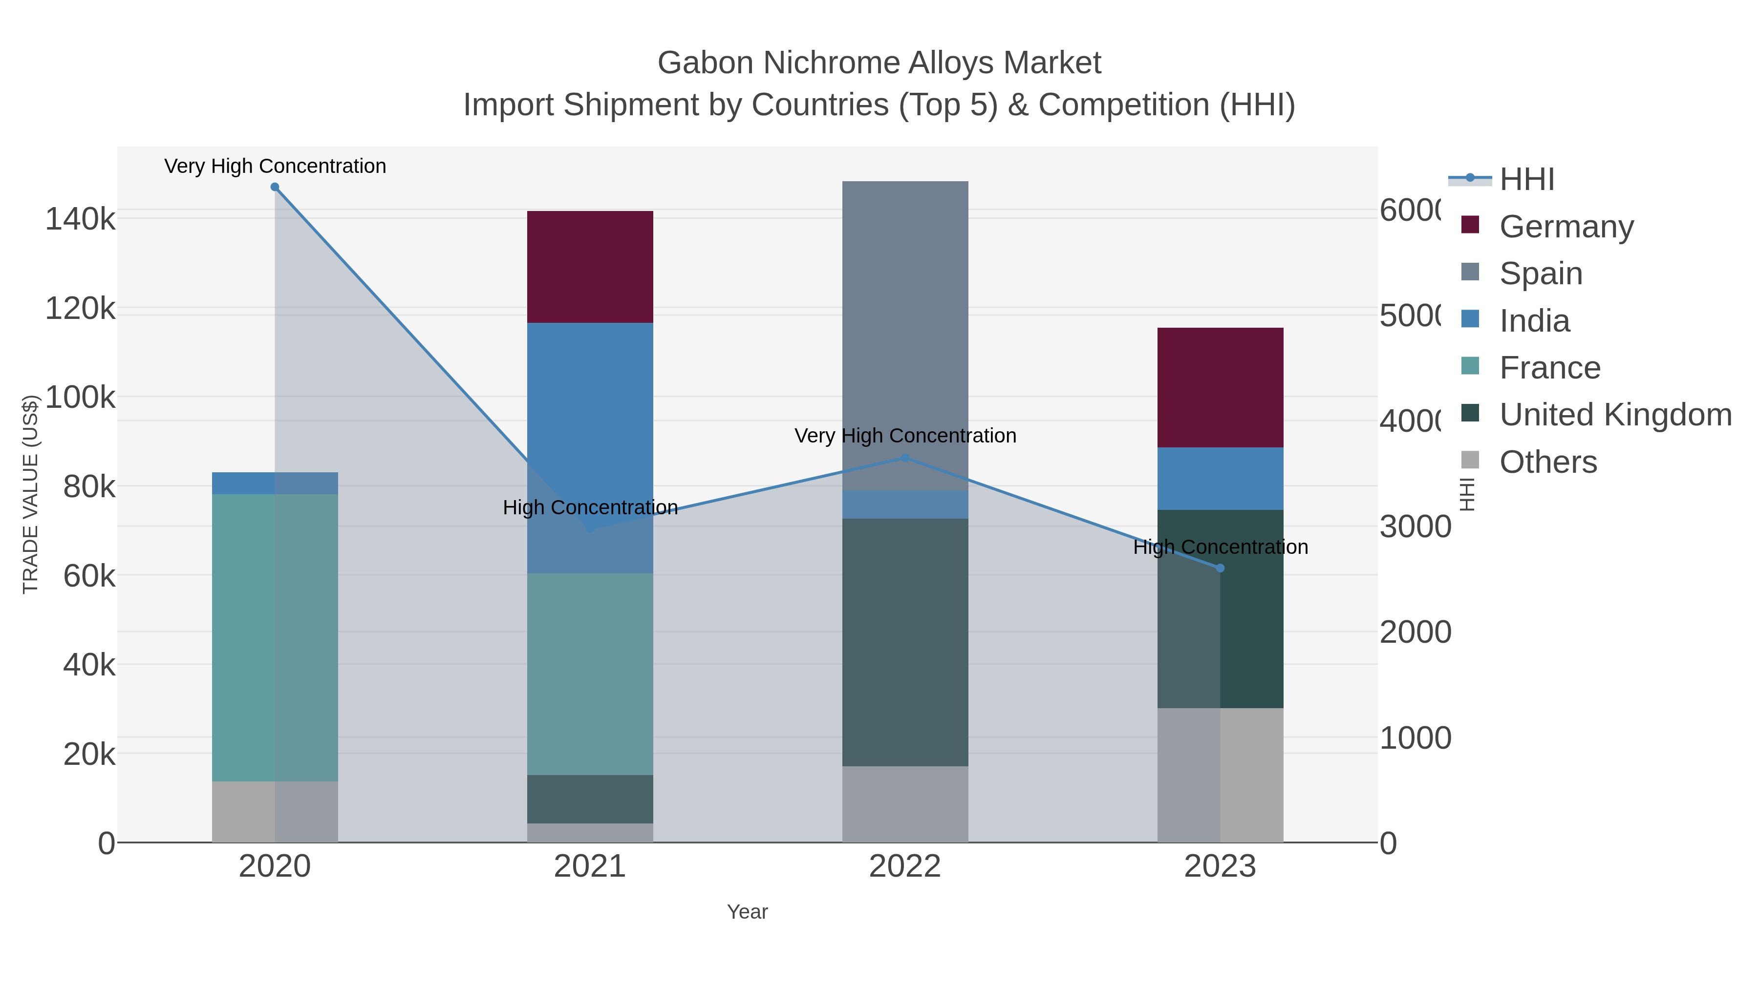This screenshot has width=1759, height=989.
Task: Click the Others segment of the 2020 bar
Action: point(275,812)
